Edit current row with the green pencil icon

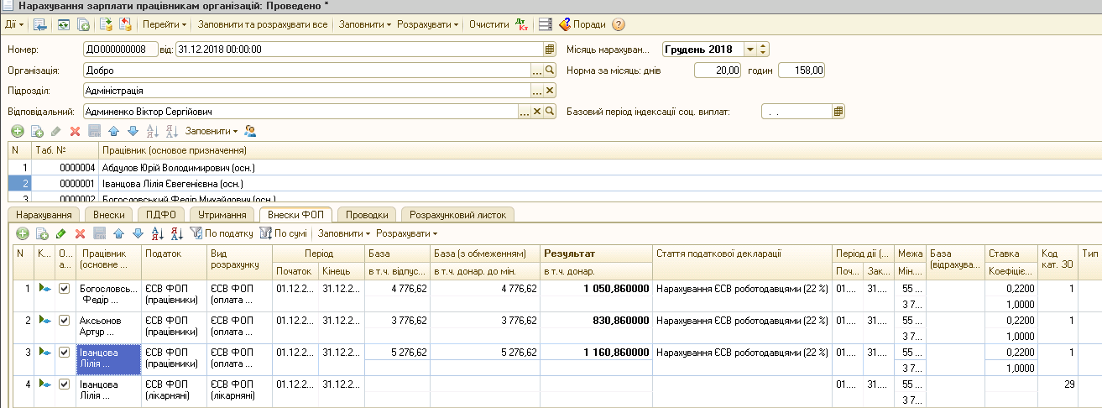tap(61, 233)
